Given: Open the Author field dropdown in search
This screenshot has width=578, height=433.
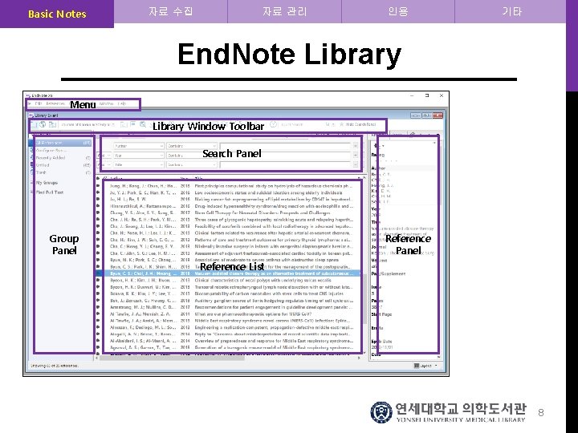Looking at the screenshot, I should tap(139, 146).
